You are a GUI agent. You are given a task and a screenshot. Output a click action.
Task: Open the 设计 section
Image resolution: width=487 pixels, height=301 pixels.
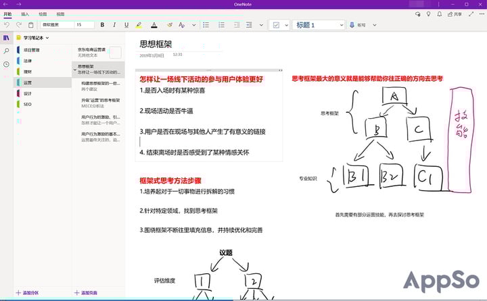click(x=43, y=93)
